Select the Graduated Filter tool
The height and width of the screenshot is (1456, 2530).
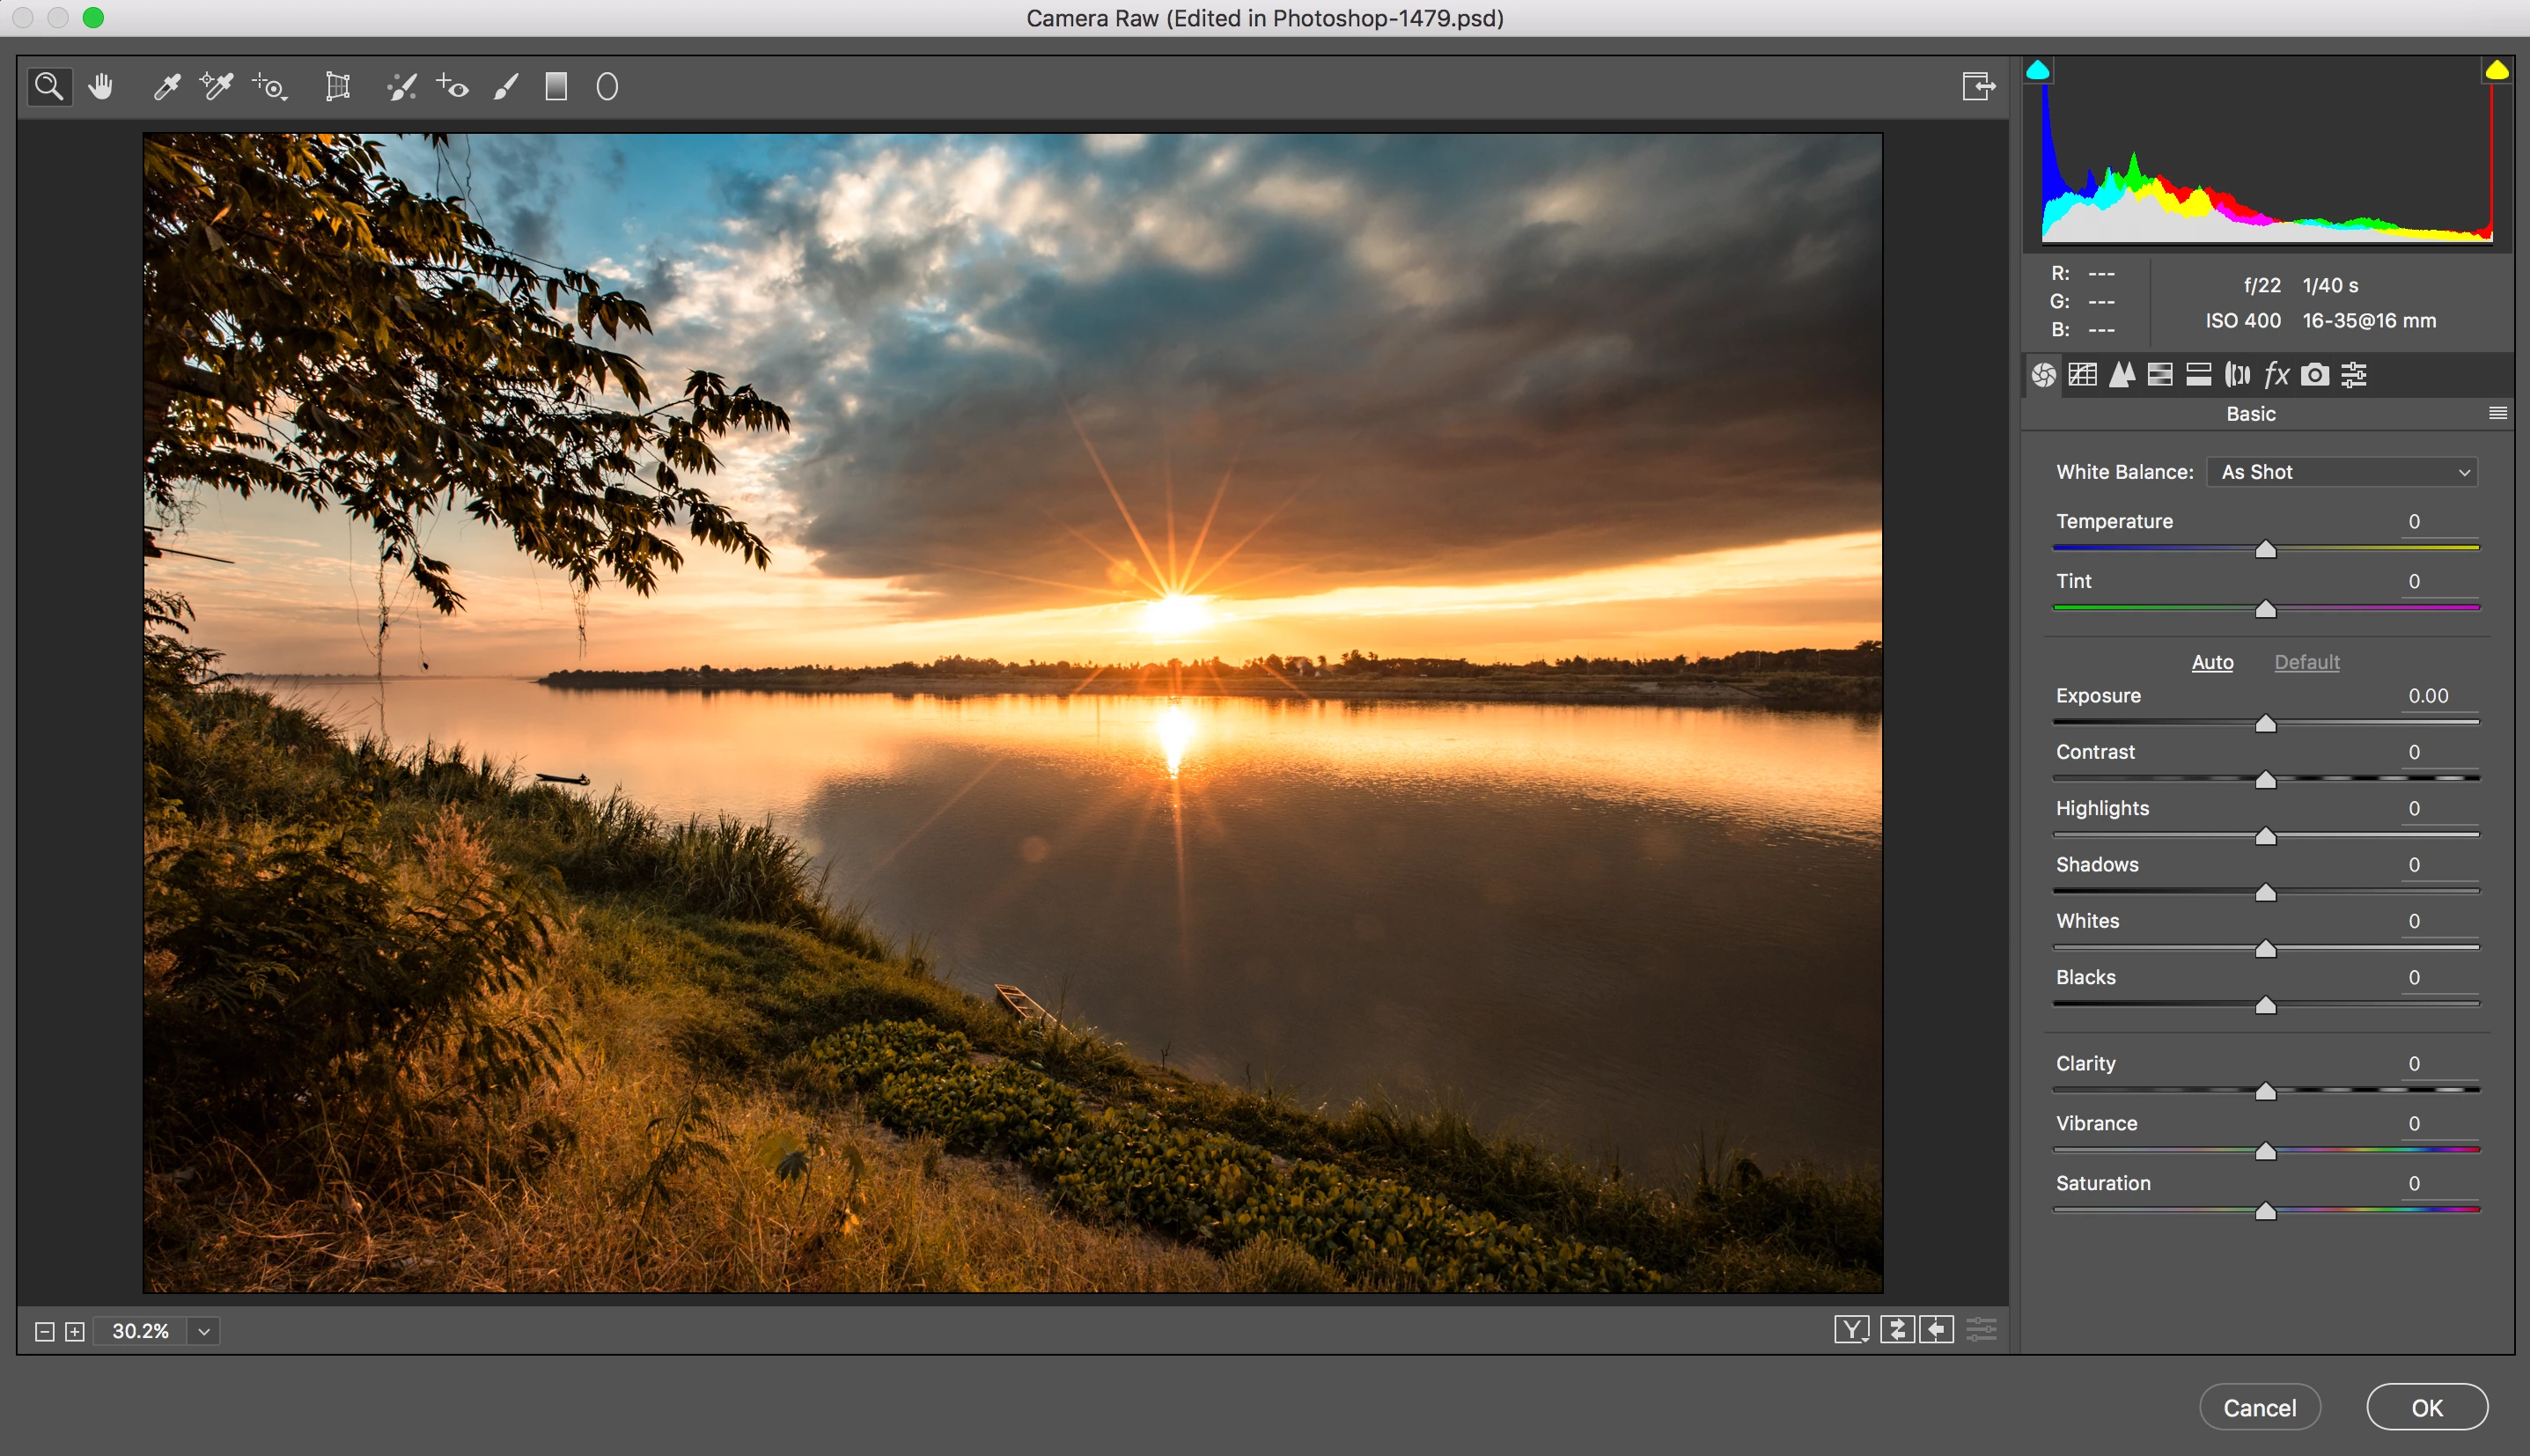click(x=556, y=87)
